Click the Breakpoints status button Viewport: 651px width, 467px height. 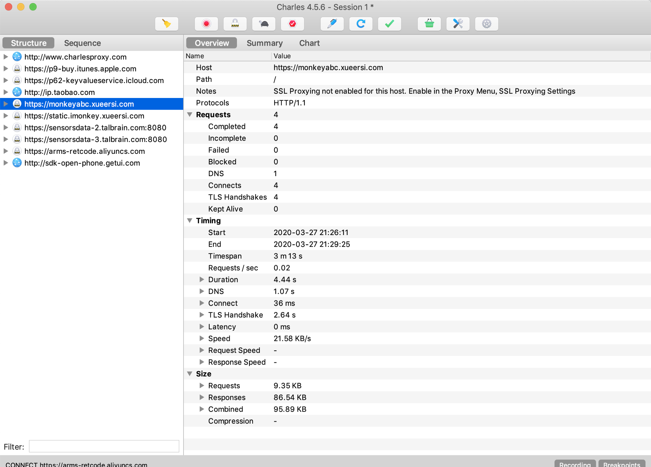click(622, 464)
